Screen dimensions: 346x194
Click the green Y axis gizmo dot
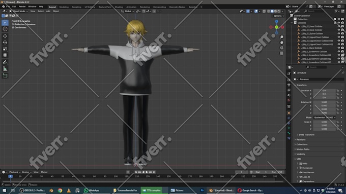pyautogui.click(x=276, y=27)
